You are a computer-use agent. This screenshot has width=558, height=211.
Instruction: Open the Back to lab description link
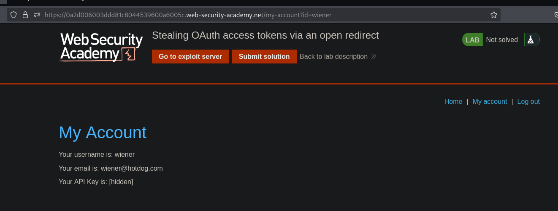pyautogui.click(x=333, y=56)
